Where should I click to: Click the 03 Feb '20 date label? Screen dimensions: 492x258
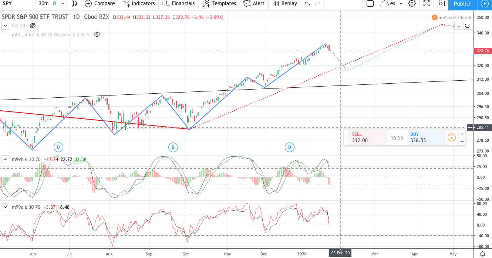(x=340, y=253)
